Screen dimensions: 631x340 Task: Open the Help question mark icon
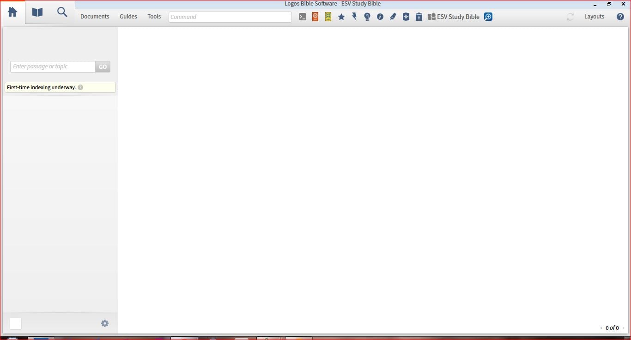coord(620,17)
